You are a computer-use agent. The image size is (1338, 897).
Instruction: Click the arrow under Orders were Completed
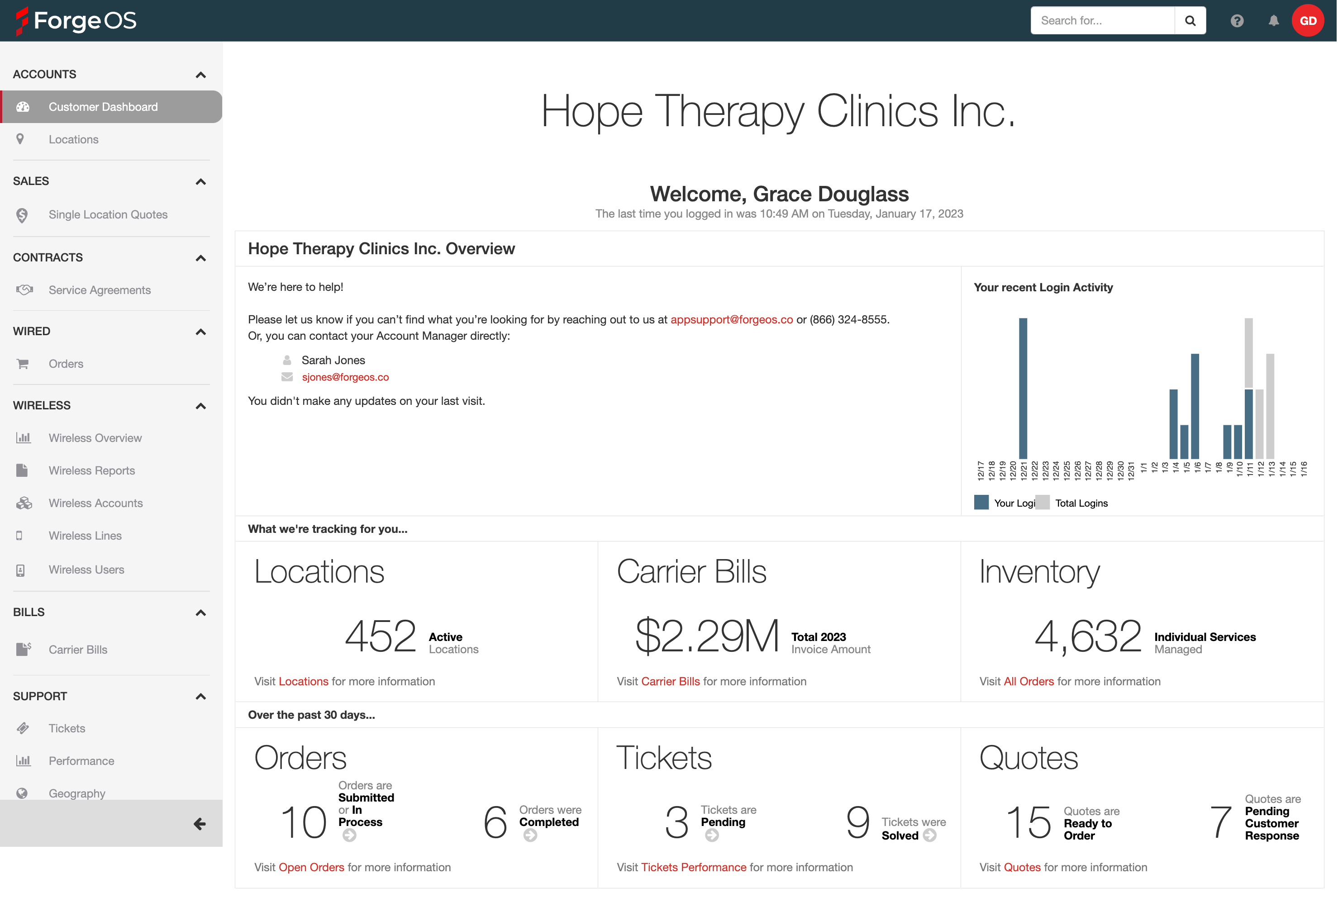tap(530, 836)
